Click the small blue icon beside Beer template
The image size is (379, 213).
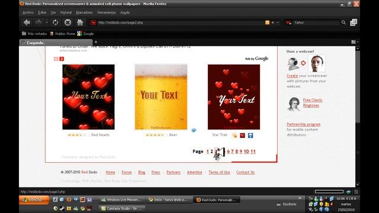point(194,130)
